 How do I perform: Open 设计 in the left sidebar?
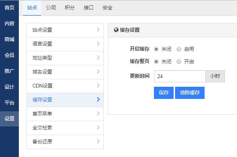click(x=9, y=87)
